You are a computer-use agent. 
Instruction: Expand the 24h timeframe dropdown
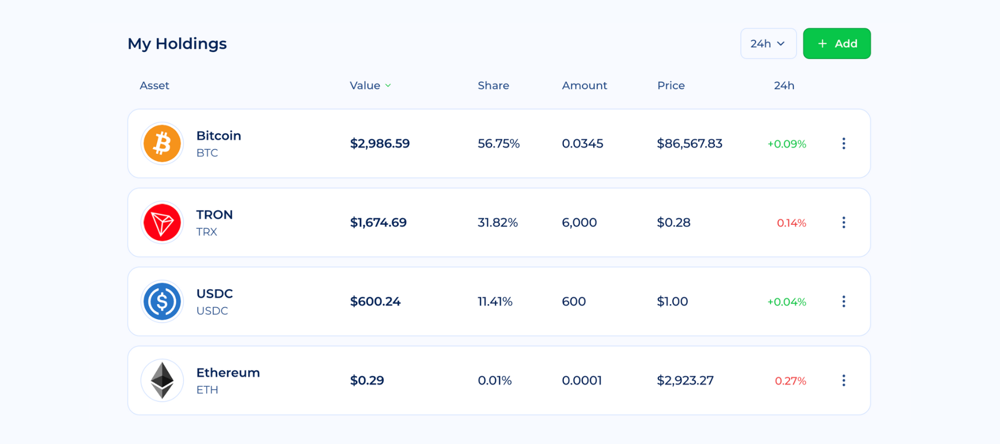[768, 43]
